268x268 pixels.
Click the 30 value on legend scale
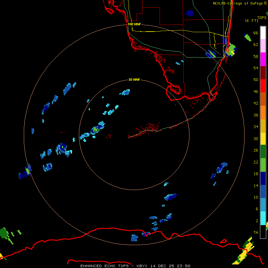(x=256, y=138)
